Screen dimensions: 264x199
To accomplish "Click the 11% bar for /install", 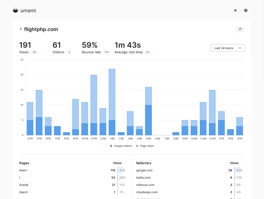I will point(122,185).
